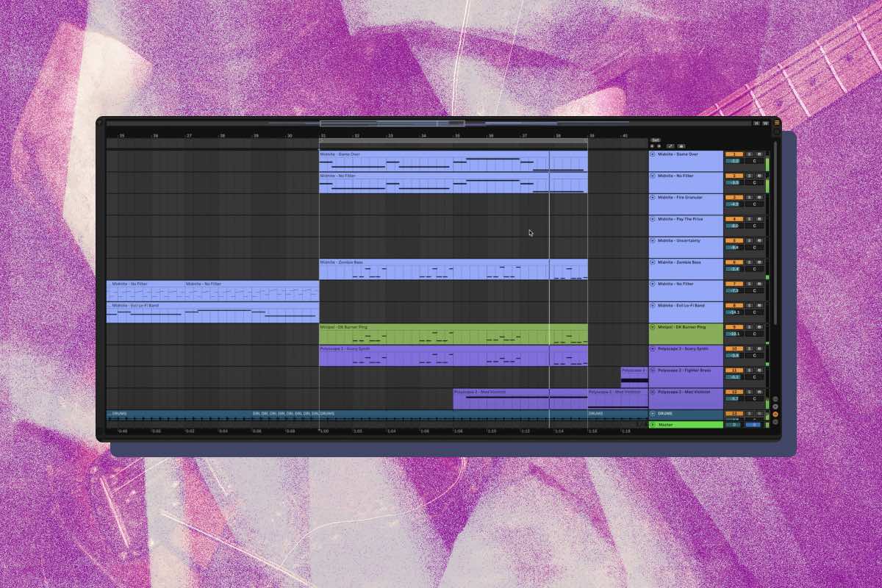Solo the Polyscape 3 - Fighter Brass track
The width and height of the screenshot is (882, 588).
click(x=748, y=370)
